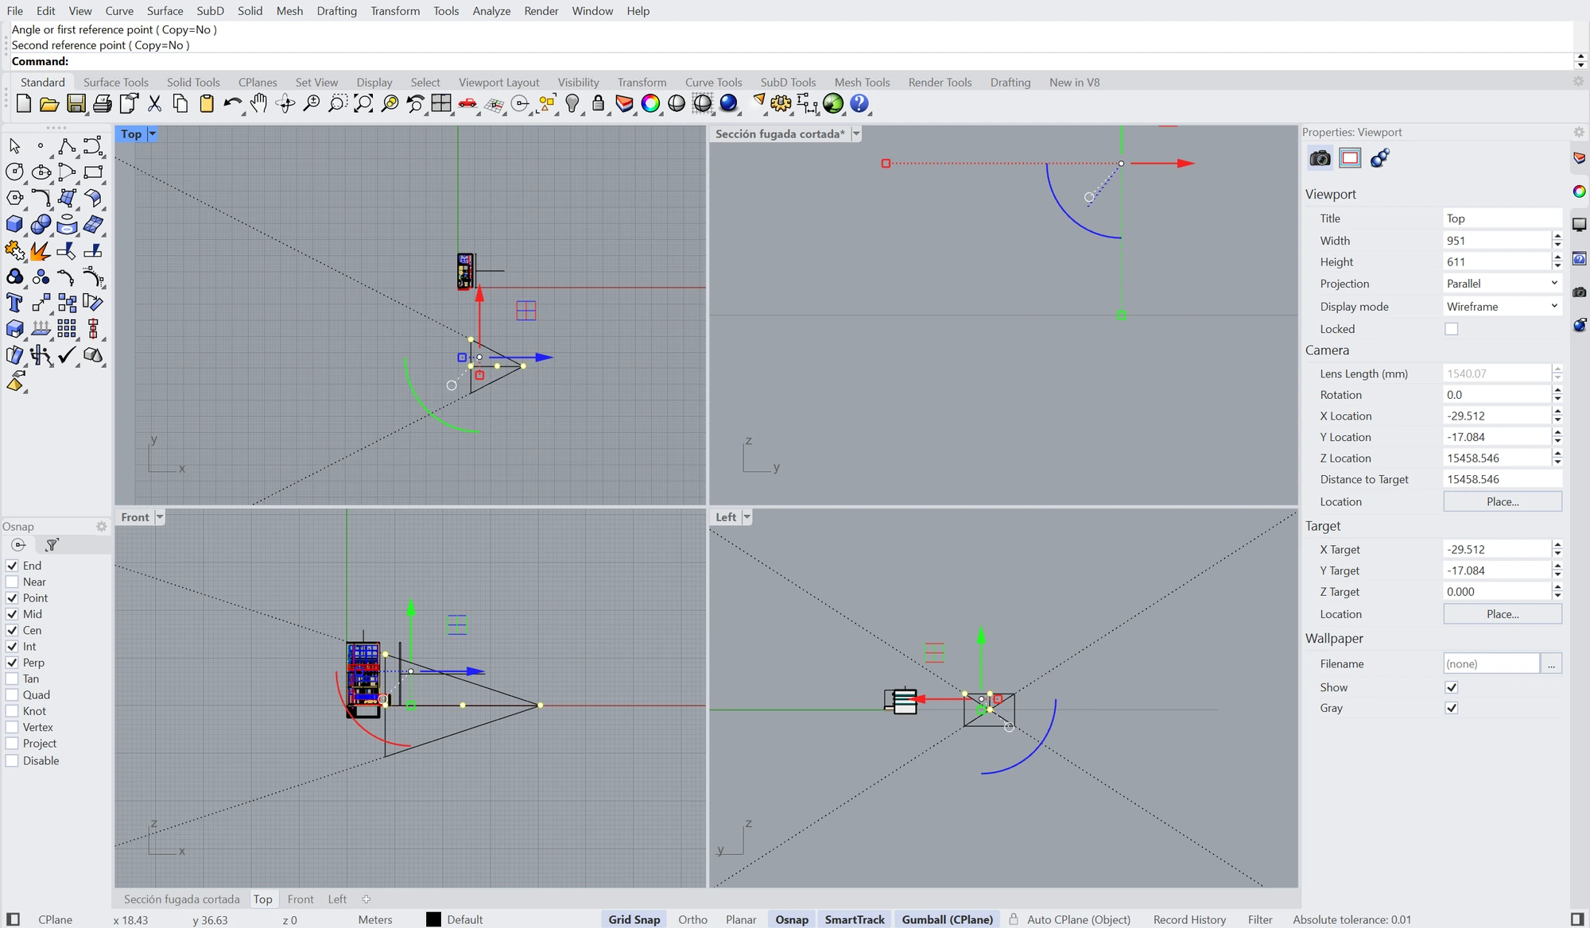Click the Rotation value field

[x=1496, y=395]
